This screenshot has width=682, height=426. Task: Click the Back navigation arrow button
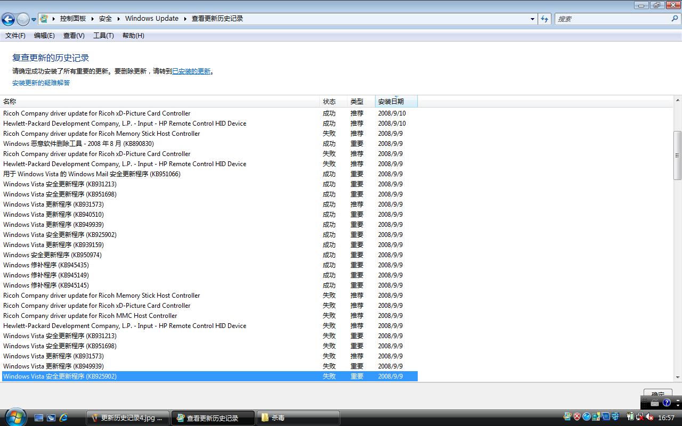[8, 20]
